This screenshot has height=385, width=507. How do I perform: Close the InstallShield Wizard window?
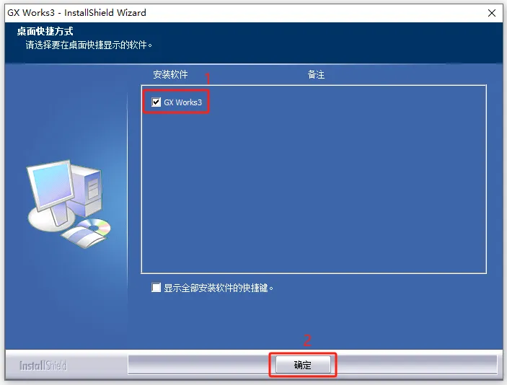492,13
